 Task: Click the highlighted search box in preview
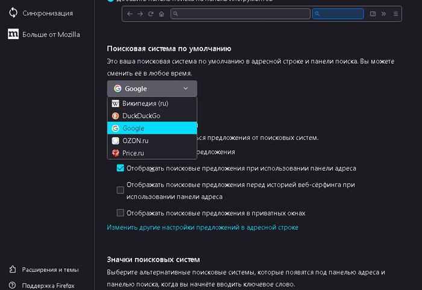pyautogui.click(x=338, y=14)
